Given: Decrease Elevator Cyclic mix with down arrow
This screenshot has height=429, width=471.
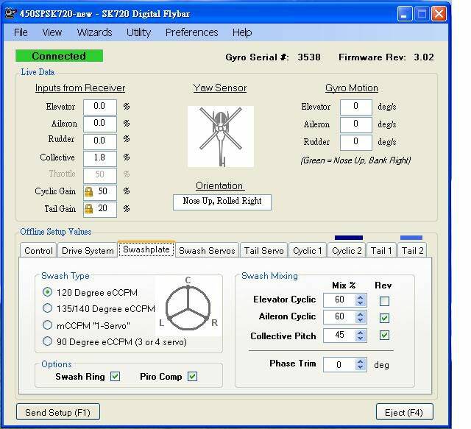Looking at the screenshot, I should (360, 303).
